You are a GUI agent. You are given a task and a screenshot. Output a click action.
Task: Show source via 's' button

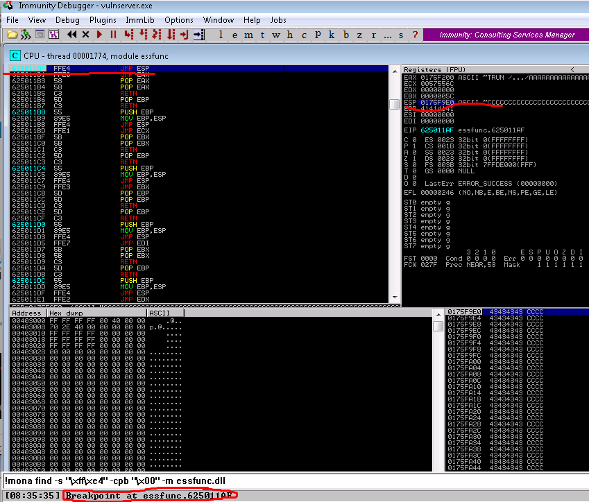tap(401, 35)
